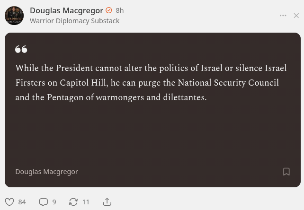The image size is (304, 210).
Task: View the 84 likes count
Action: tap(22, 202)
